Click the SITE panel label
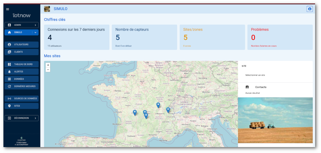Viewport: 321px width, 153px height. tap(244, 66)
